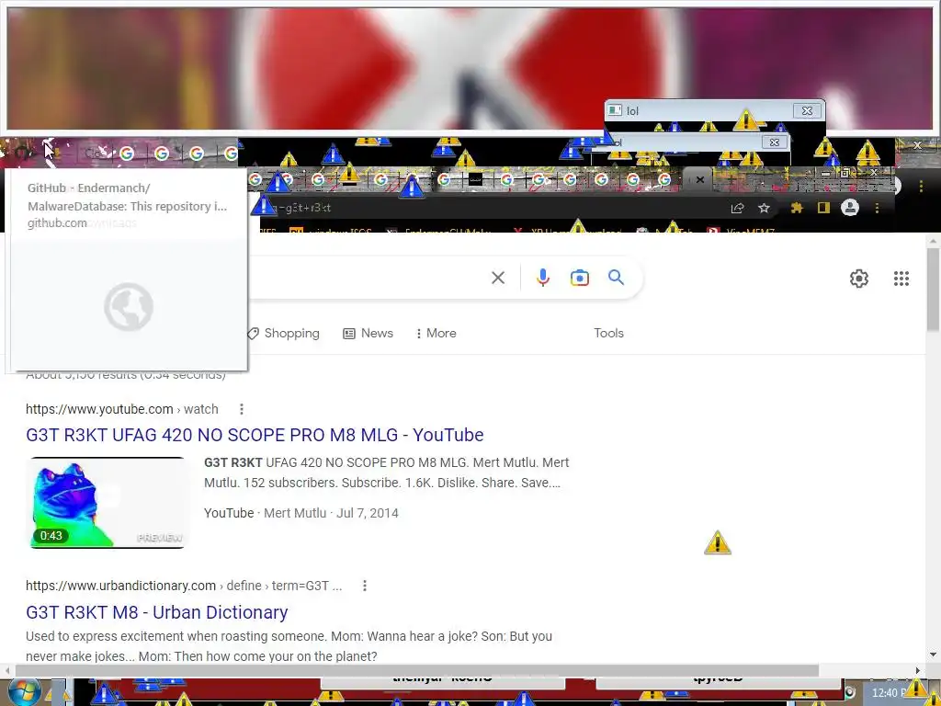941x706 pixels.
Task: Open Google Lens image search icon
Action: (579, 278)
